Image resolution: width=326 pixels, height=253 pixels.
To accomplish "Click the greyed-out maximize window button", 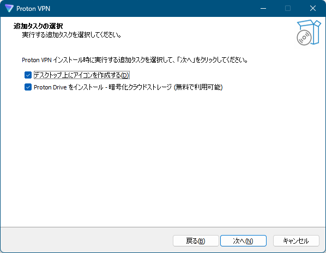I will pos(288,8).
